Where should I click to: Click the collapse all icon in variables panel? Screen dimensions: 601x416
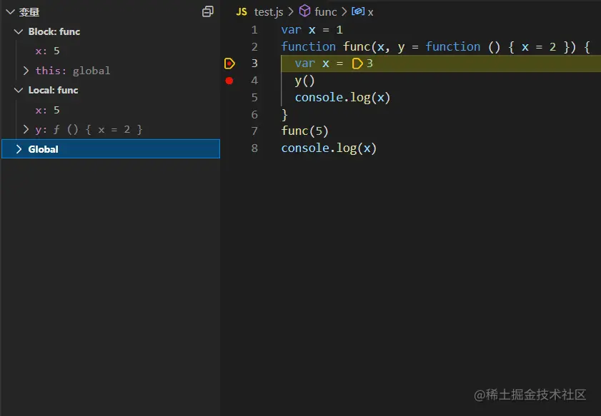click(x=208, y=11)
